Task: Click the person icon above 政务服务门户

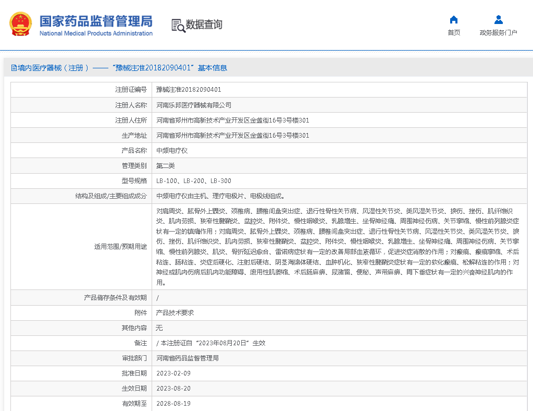Action: [x=498, y=20]
